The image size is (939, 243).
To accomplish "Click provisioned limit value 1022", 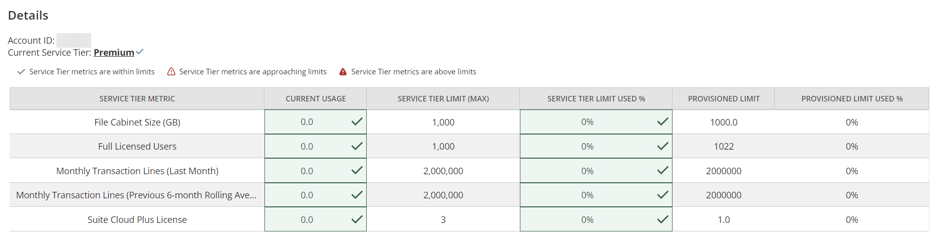I will [x=724, y=146].
